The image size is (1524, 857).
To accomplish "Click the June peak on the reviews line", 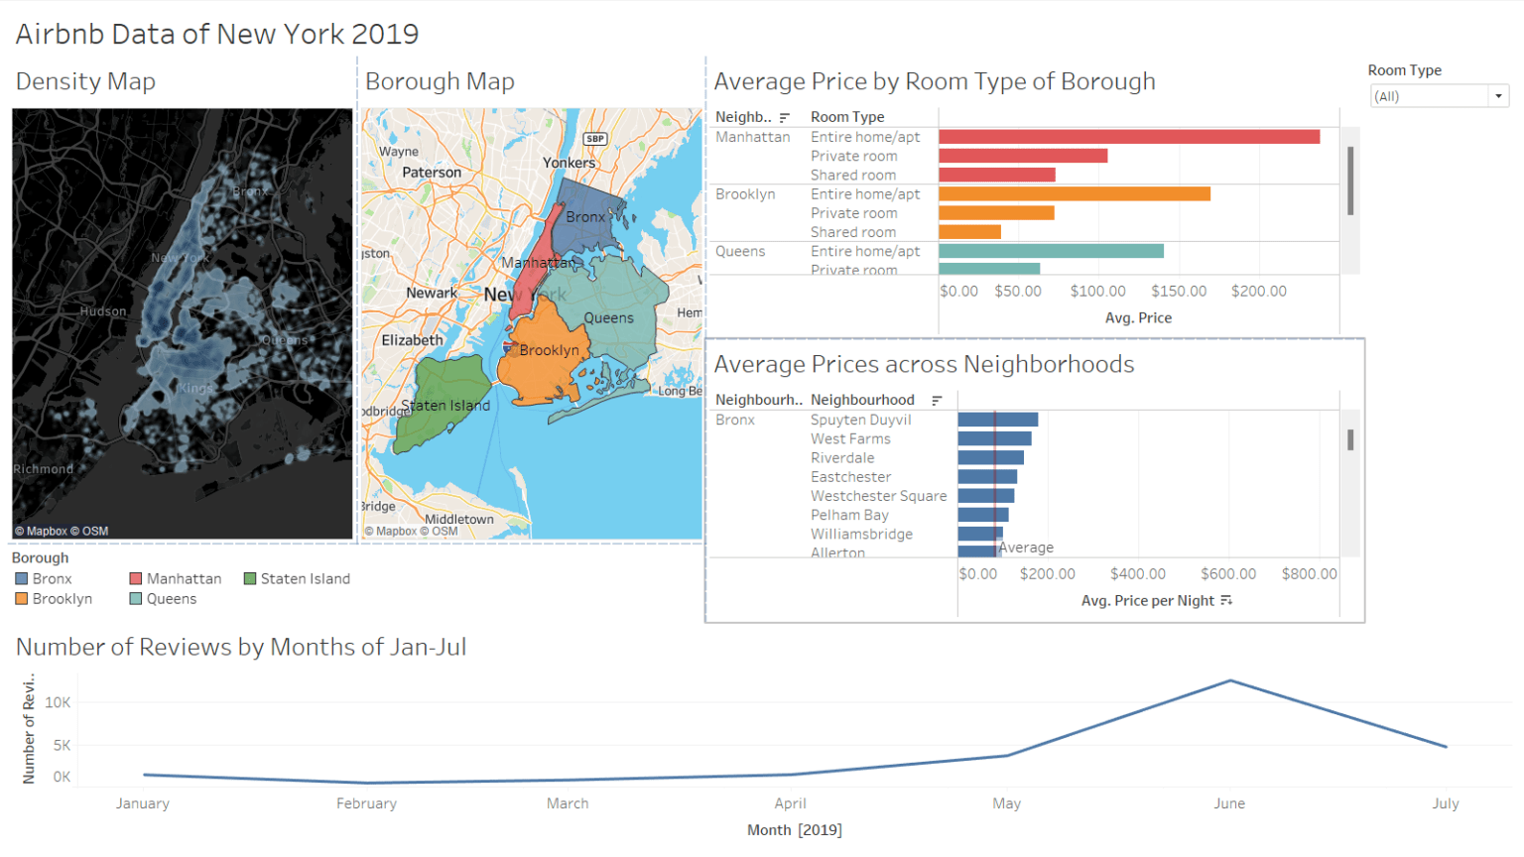I will [x=1230, y=680].
